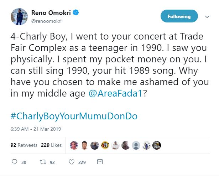Screen dimensions: 219x176
Task: Click the reply speech bubble icon
Action: 14,162
